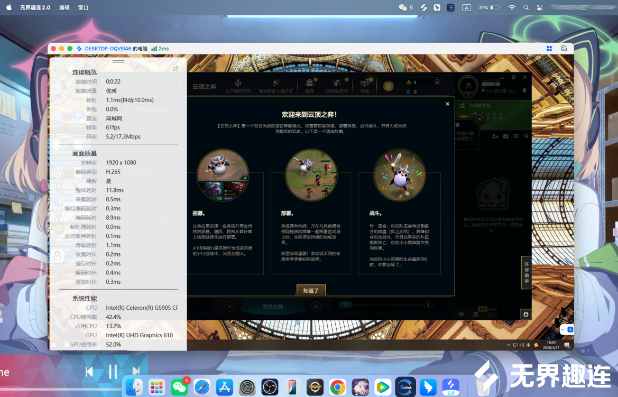Open the 窗口 menu in menu bar
The height and width of the screenshot is (397, 618).
(83, 7)
